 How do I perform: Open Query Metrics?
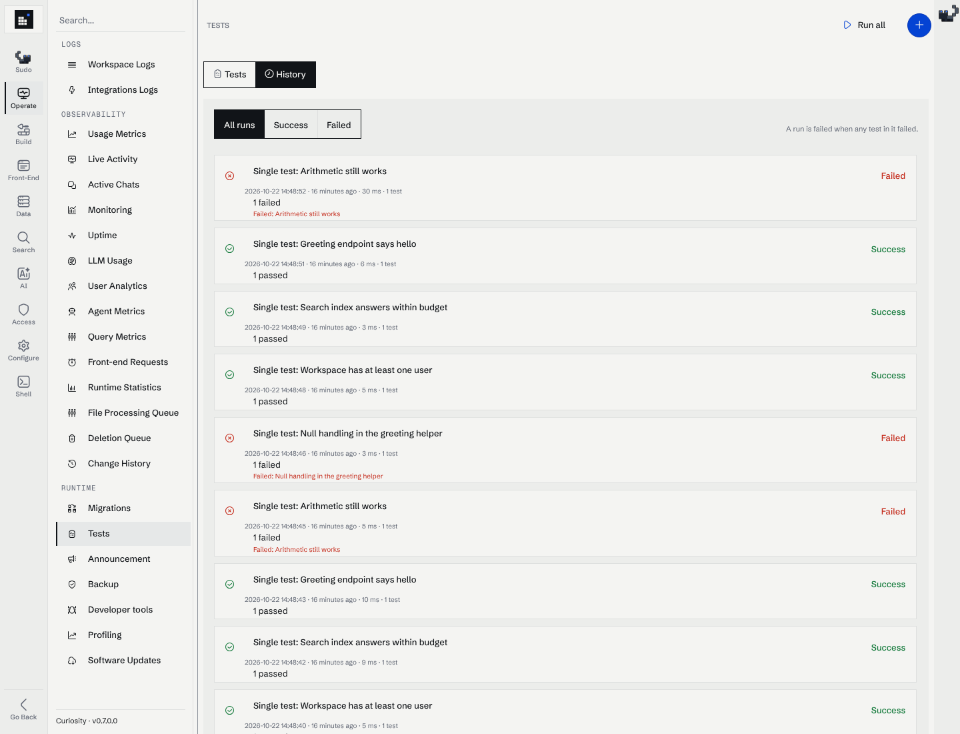click(123, 337)
